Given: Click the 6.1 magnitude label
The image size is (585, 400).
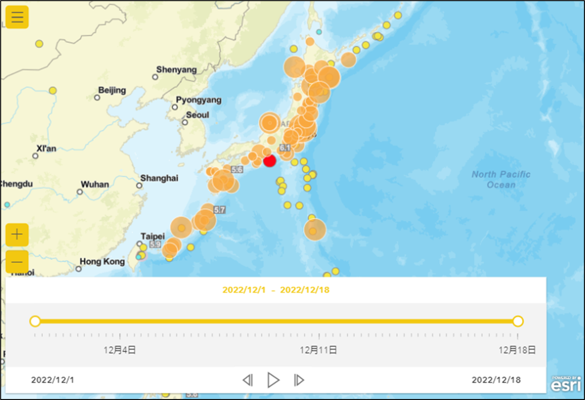Looking at the screenshot, I should tap(285, 148).
